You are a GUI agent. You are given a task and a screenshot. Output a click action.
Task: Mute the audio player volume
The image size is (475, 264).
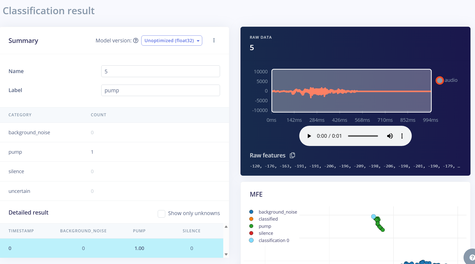[x=390, y=136]
